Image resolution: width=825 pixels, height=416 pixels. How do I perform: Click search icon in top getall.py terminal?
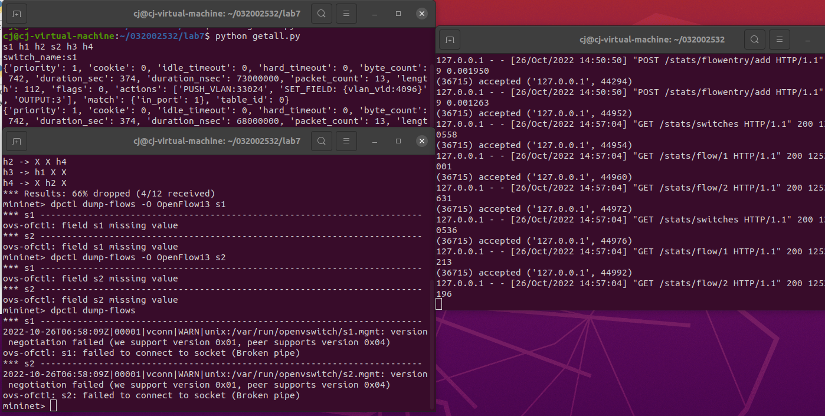tap(321, 13)
